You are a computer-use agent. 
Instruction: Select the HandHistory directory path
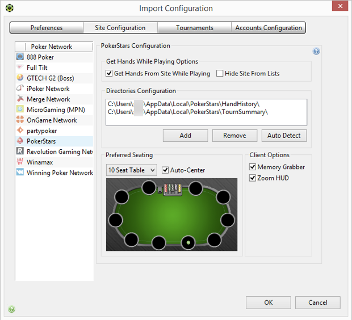click(x=183, y=104)
